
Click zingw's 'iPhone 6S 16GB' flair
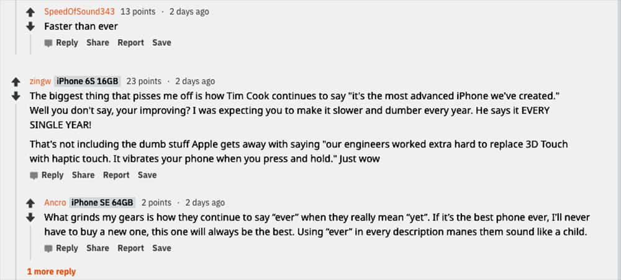[88, 81]
